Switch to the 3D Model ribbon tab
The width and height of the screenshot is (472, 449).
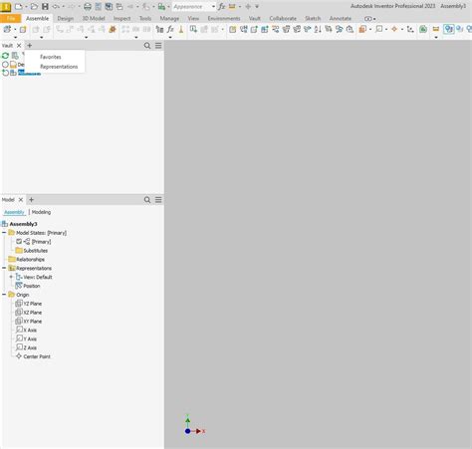(x=94, y=18)
